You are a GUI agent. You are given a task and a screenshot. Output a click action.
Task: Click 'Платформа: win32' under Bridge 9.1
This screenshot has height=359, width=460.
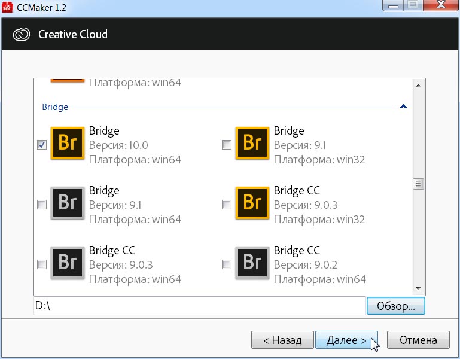[319, 160]
